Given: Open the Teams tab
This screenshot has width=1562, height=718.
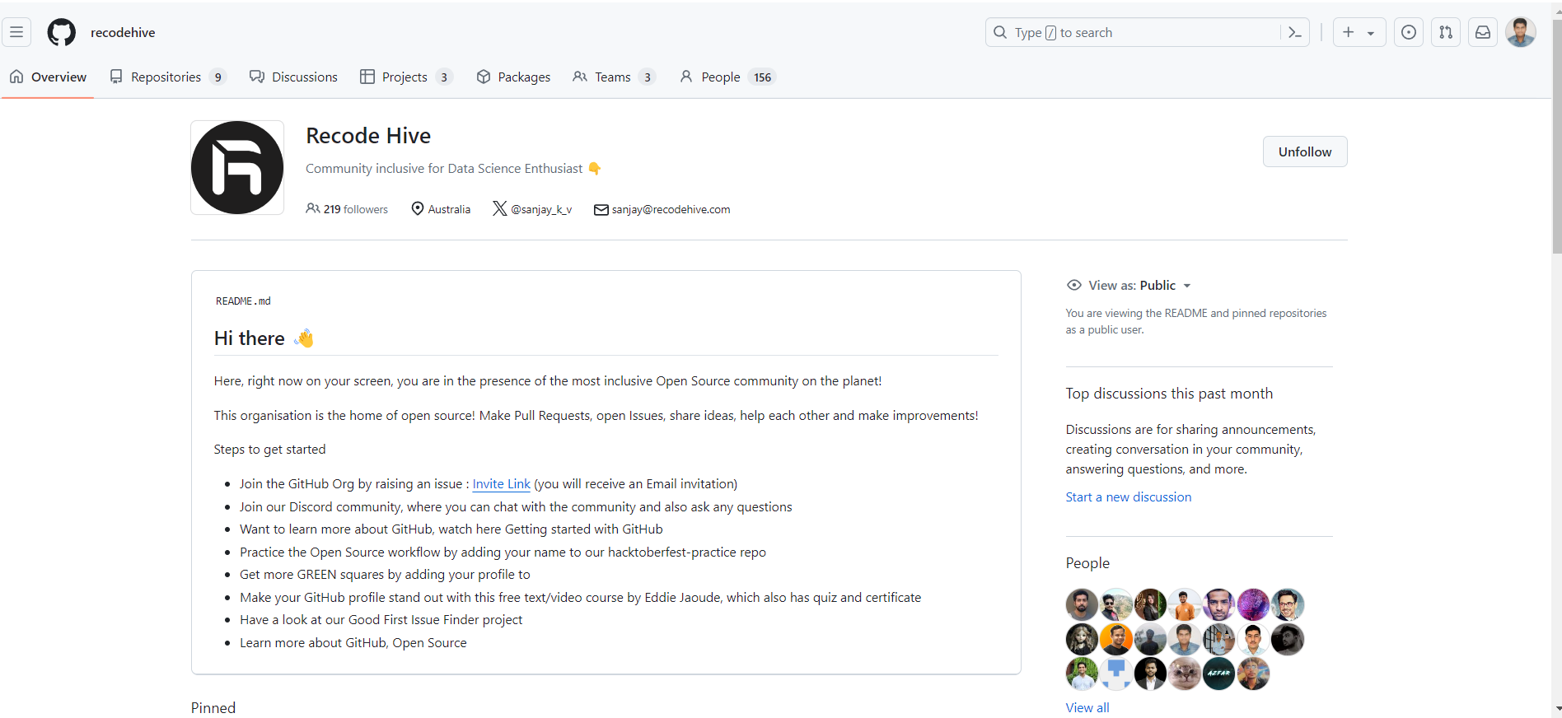Looking at the screenshot, I should [615, 77].
